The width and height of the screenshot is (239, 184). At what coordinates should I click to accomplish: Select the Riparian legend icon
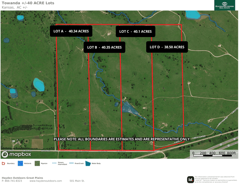(x=37, y=163)
